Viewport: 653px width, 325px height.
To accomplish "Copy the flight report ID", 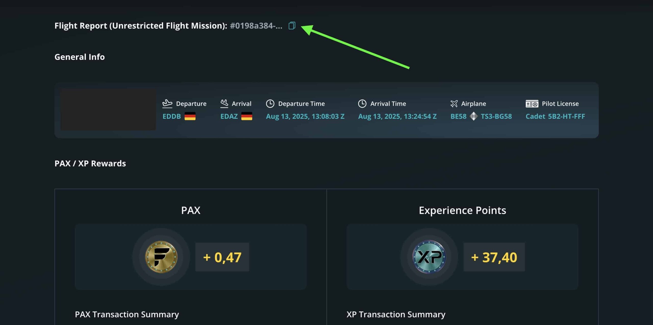I will [292, 25].
